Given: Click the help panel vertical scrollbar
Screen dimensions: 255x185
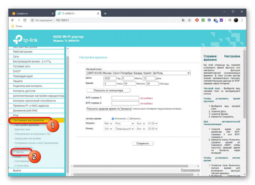Looking at the screenshot, I should coord(244,84).
